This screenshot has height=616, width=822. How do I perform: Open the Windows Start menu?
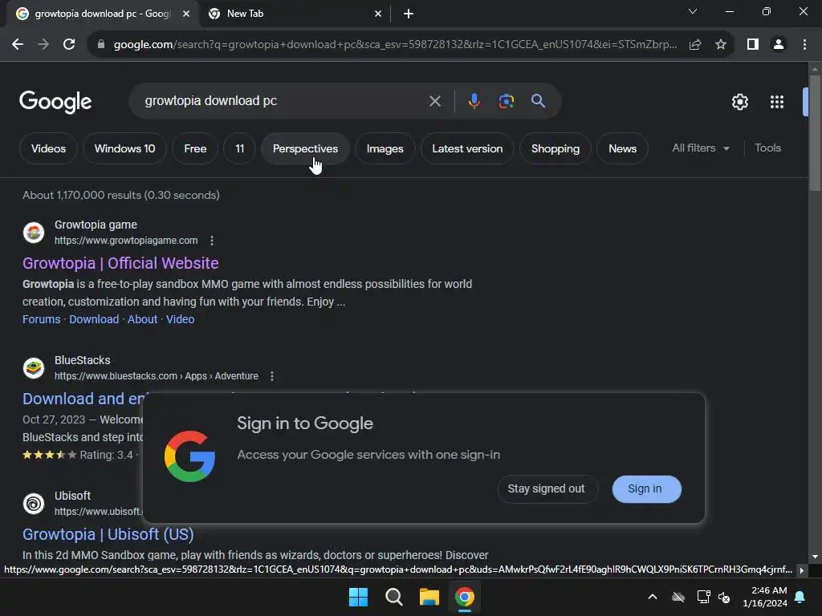pos(359,597)
